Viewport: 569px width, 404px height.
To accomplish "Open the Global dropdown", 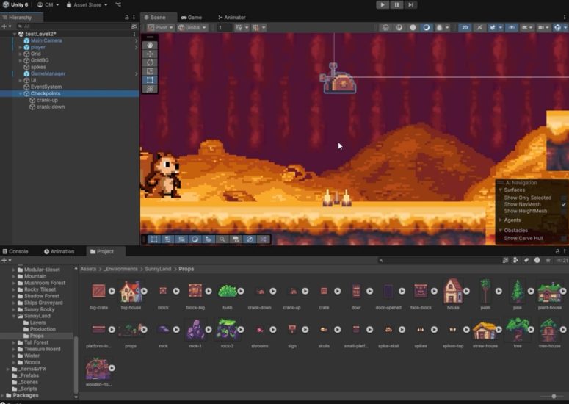I will [192, 28].
